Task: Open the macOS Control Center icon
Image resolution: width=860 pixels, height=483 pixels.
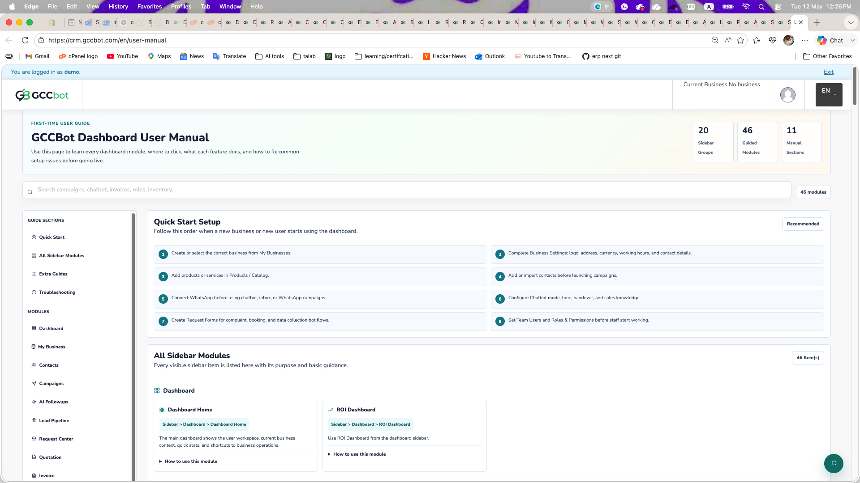Action: click(x=778, y=6)
